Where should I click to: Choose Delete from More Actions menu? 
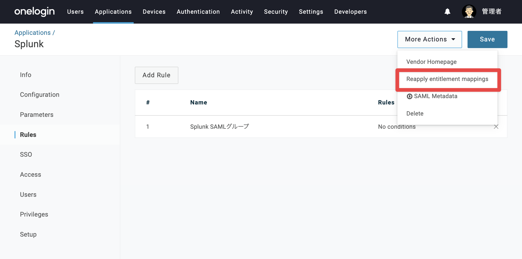pyautogui.click(x=447, y=113)
